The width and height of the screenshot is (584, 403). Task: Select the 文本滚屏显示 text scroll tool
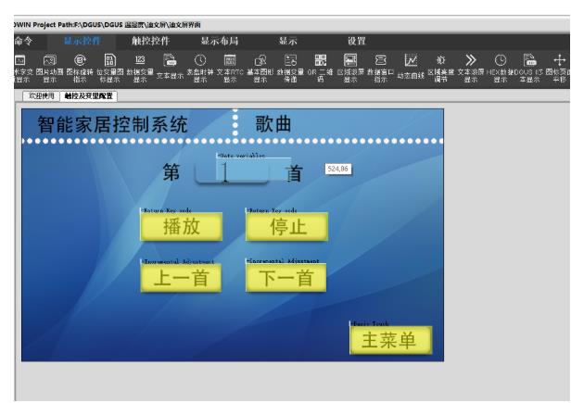(x=470, y=69)
